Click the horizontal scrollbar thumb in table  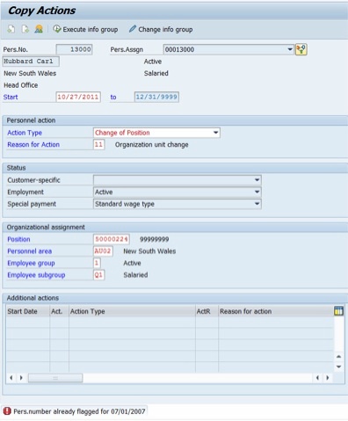coord(55,378)
